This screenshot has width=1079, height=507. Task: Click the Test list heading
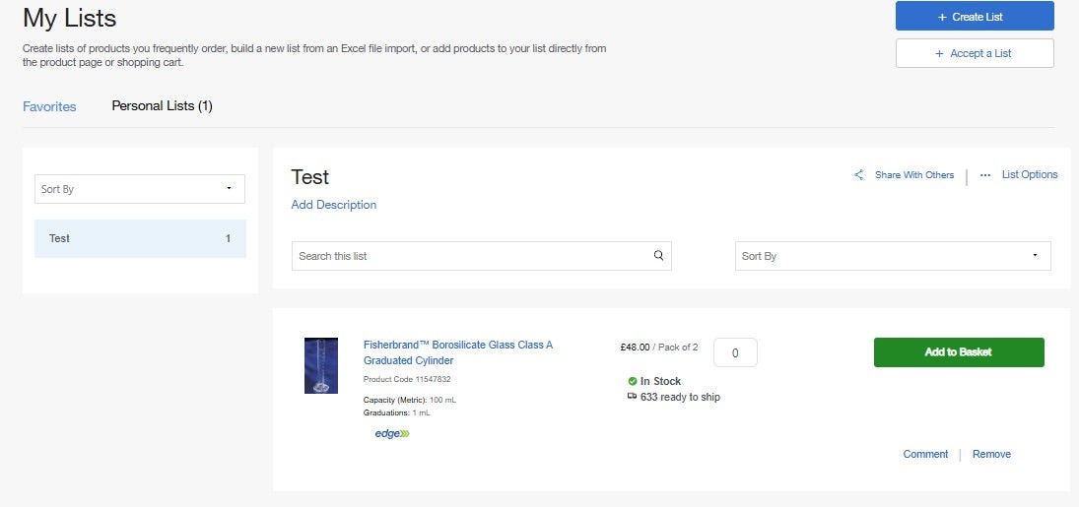[310, 177]
